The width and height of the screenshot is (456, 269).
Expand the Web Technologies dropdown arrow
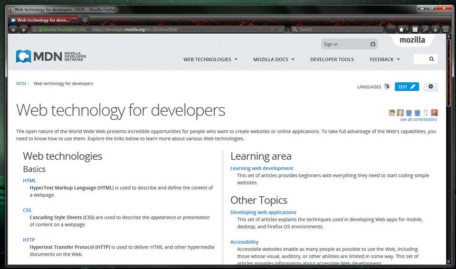(x=236, y=59)
